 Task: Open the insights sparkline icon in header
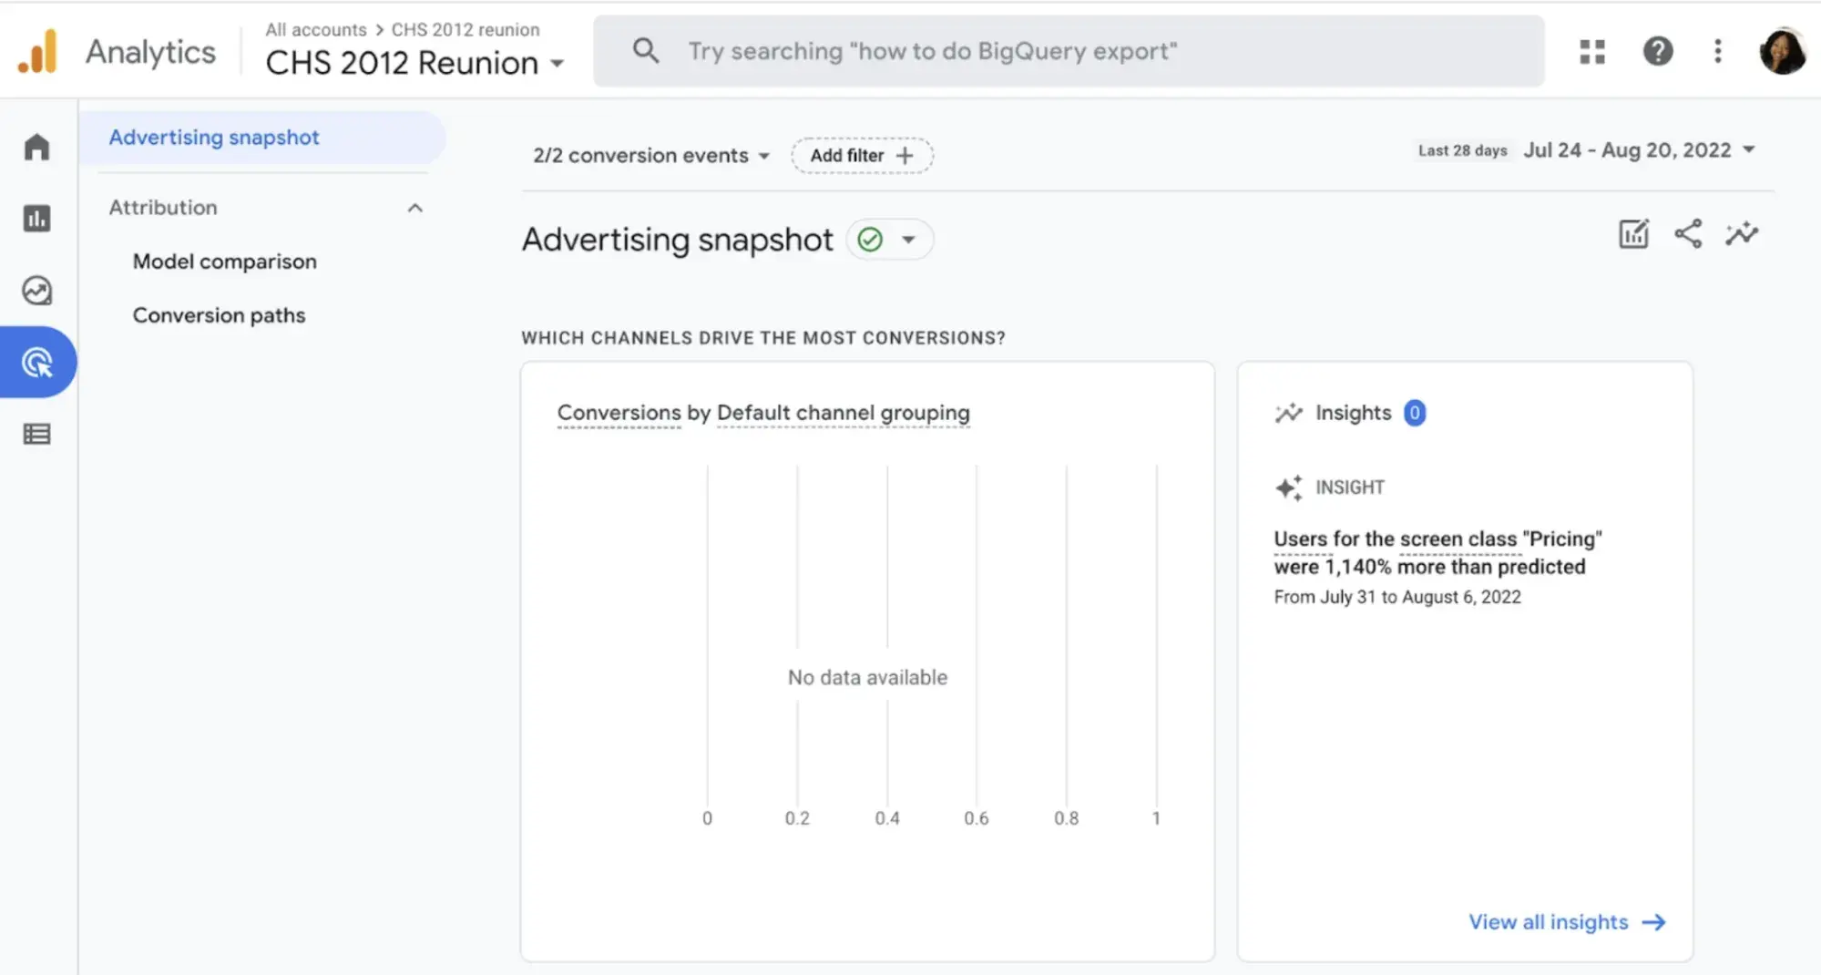tap(1742, 234)
